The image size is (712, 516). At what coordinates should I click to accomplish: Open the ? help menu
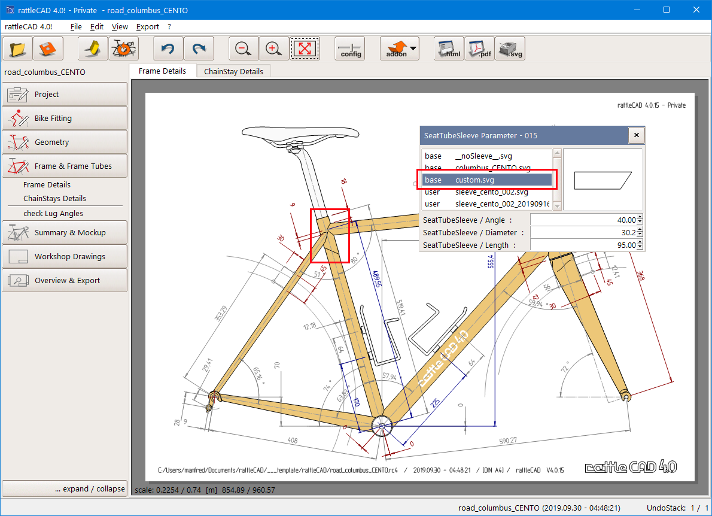169,27
